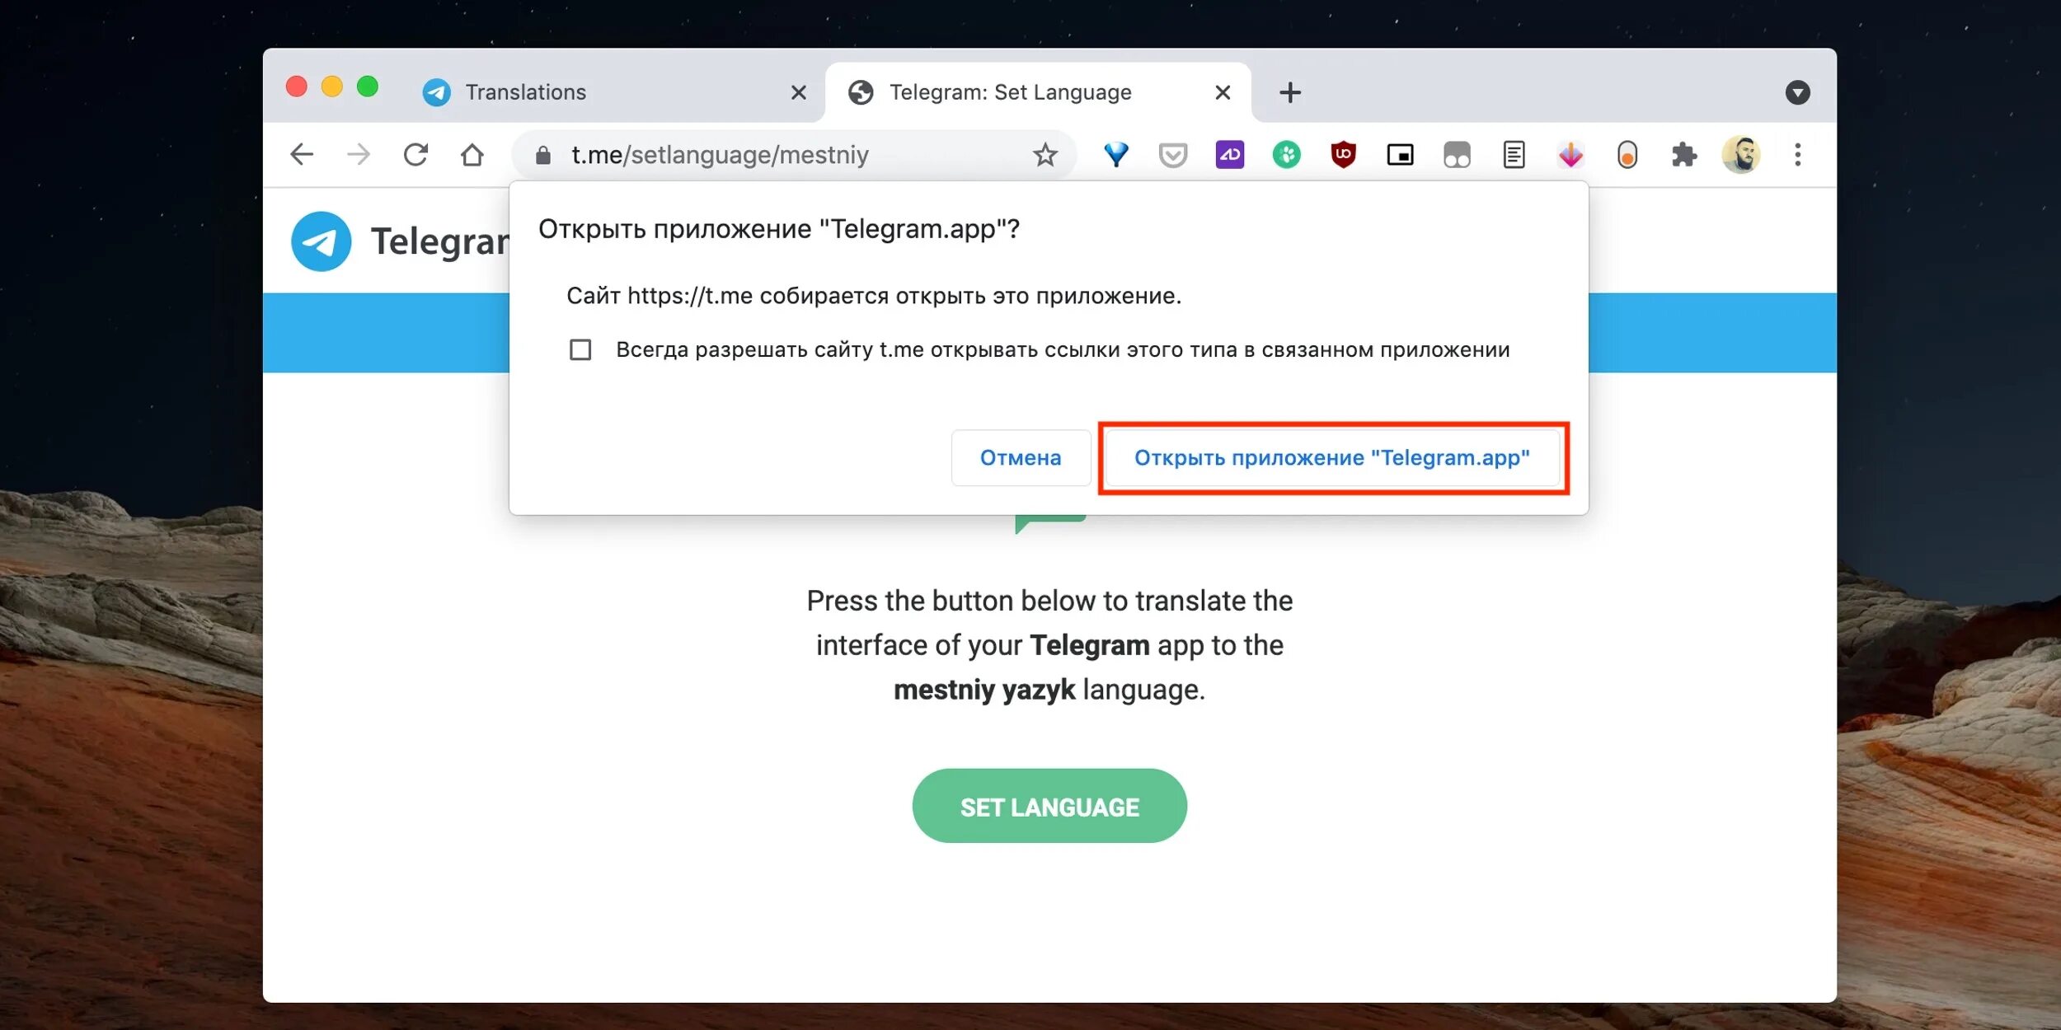Click the uBlock Origin icon
The image size is (2061, 1030).
click(1342, 154)
